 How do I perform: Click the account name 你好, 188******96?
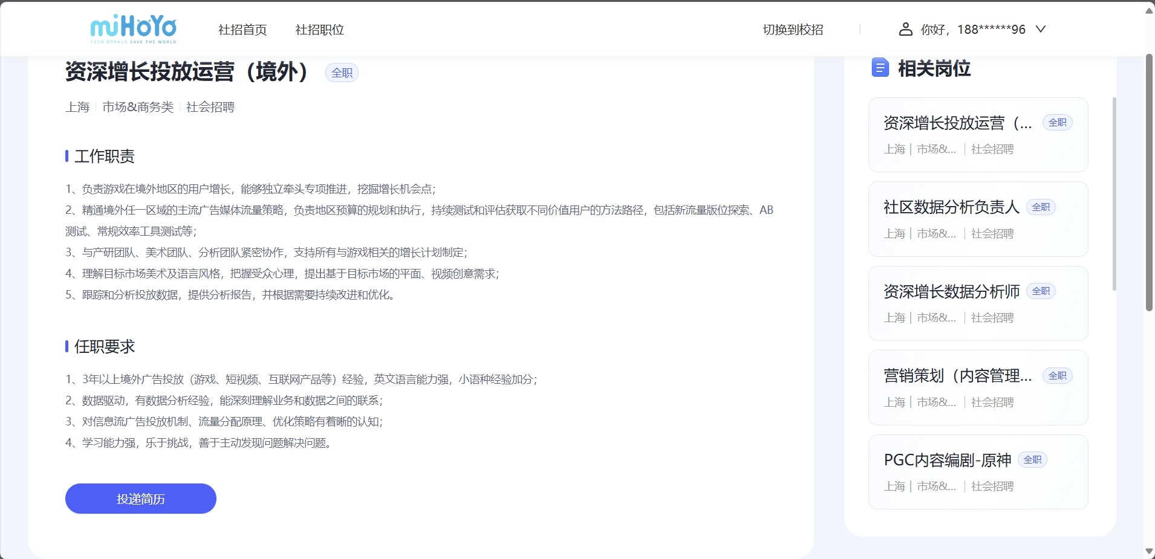point(972,30)
